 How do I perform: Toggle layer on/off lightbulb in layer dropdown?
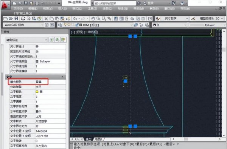(65, 25)
